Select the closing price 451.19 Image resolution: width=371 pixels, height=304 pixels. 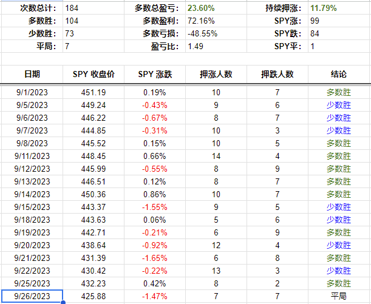tap(94, 92)
